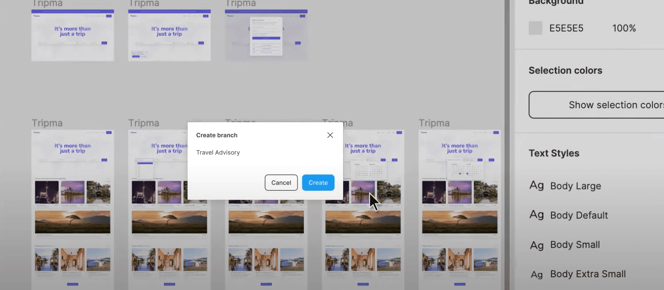Image resolution: width=664 pixels, height=290 pixels.
Task: Click the Ag icon beside Body Large
Action: pos(537,186)
